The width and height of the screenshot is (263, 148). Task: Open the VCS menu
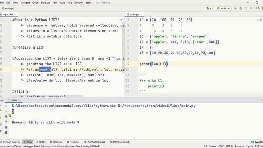pyautogui.click(x=69, y=3)
